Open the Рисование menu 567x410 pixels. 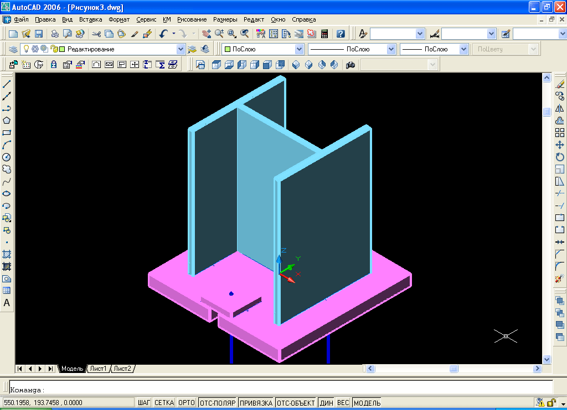(192, 19)
